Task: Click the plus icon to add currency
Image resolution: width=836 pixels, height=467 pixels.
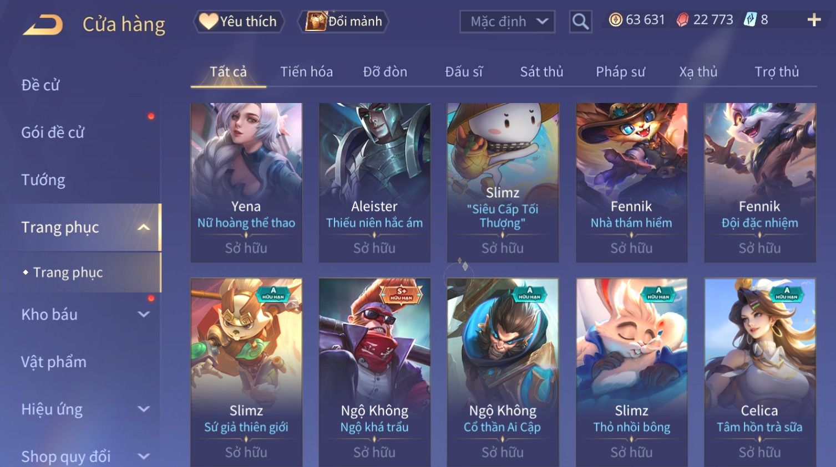Action: click(814, 20)
